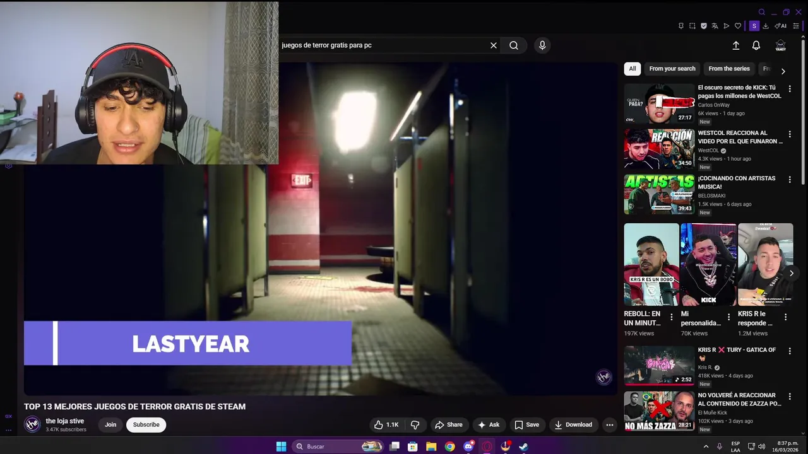Screen dimensions: 808x454
Task: Open the YANSY account avatar menu
Action: tap(781, 45)
